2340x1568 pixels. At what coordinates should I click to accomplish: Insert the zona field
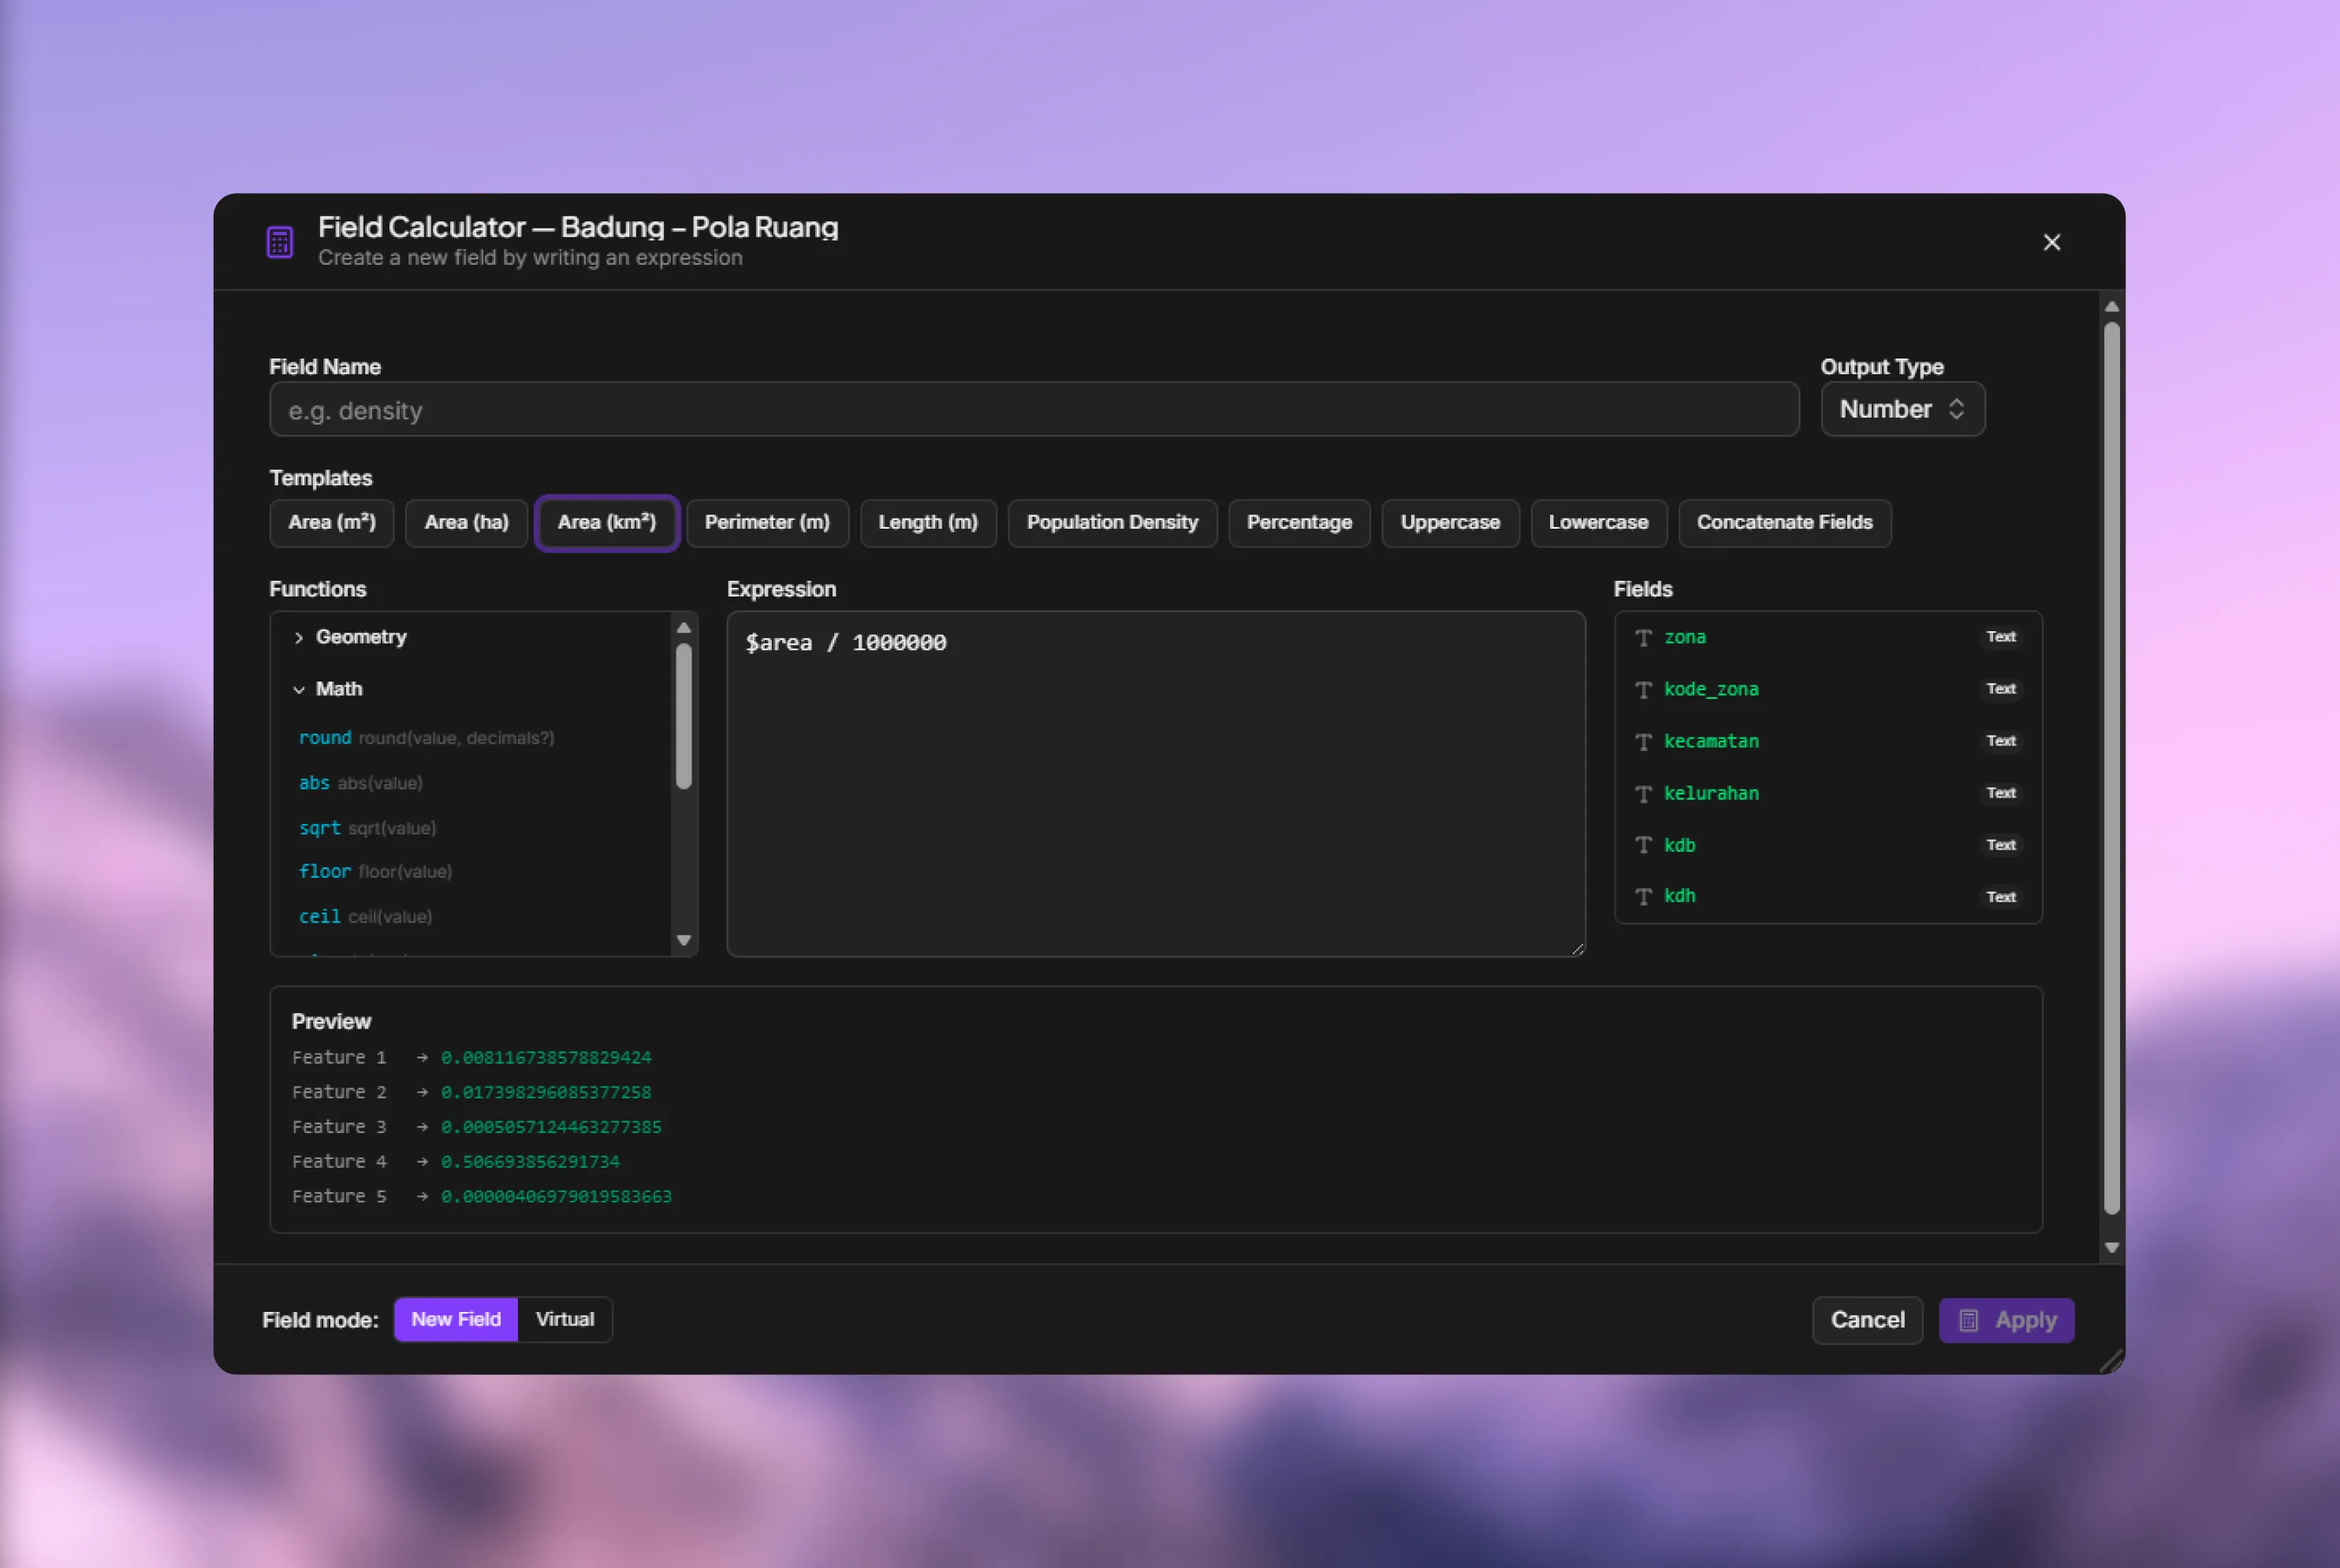point(1828,638)
